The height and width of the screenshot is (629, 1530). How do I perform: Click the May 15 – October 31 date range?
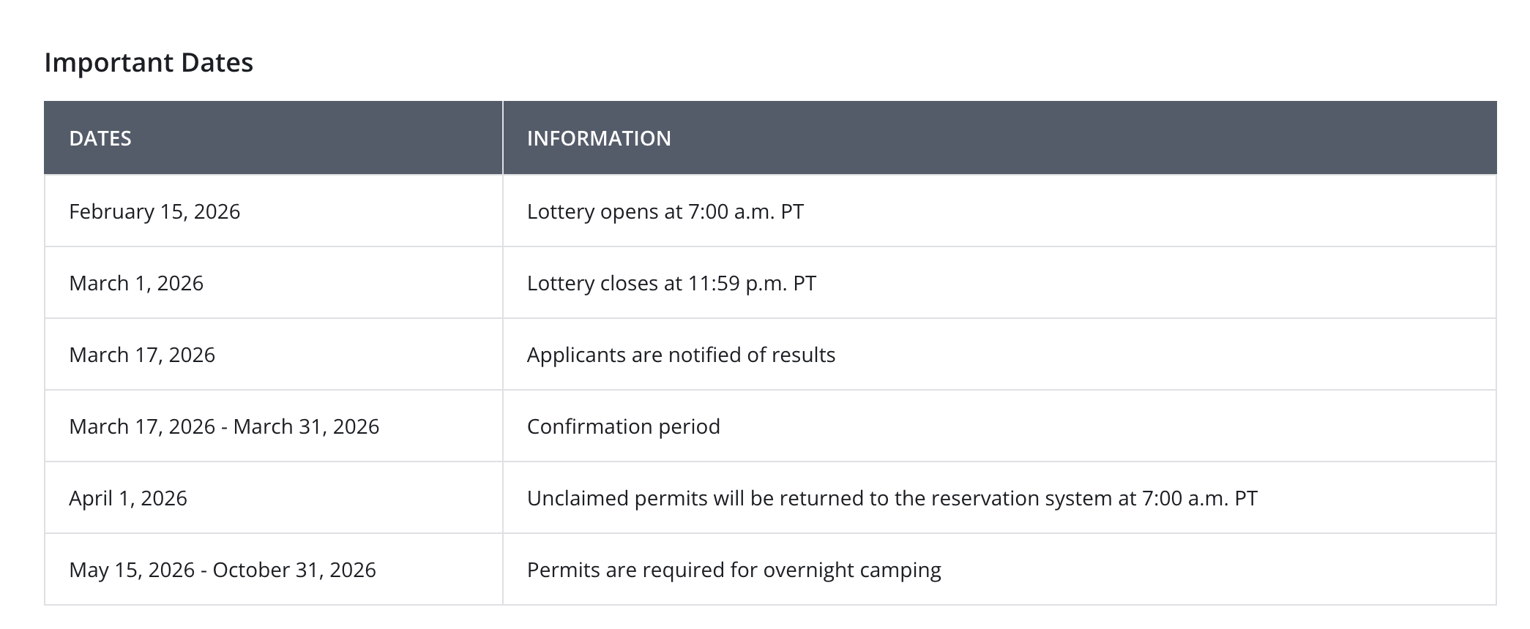pos(223,570)
